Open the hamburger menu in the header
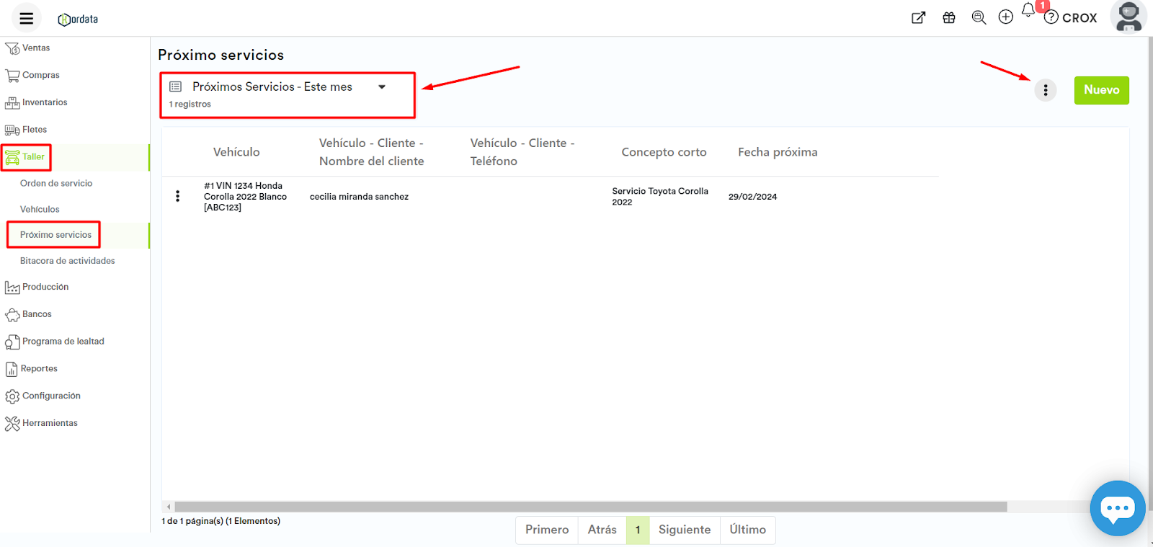 pos(27,19)
